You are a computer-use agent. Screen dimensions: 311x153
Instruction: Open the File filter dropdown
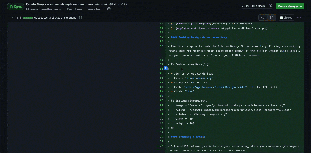(x=75, y=9)
